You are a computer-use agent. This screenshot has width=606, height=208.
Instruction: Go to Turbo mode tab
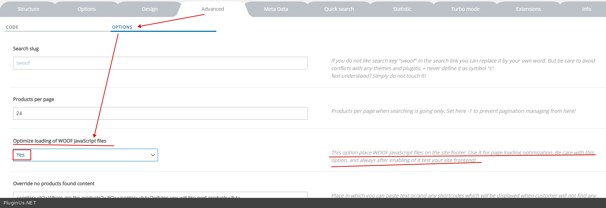coord(465,9)
